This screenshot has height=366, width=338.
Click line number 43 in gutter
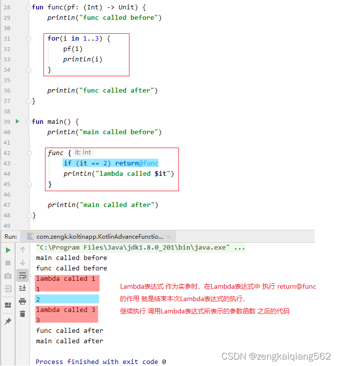7,163
